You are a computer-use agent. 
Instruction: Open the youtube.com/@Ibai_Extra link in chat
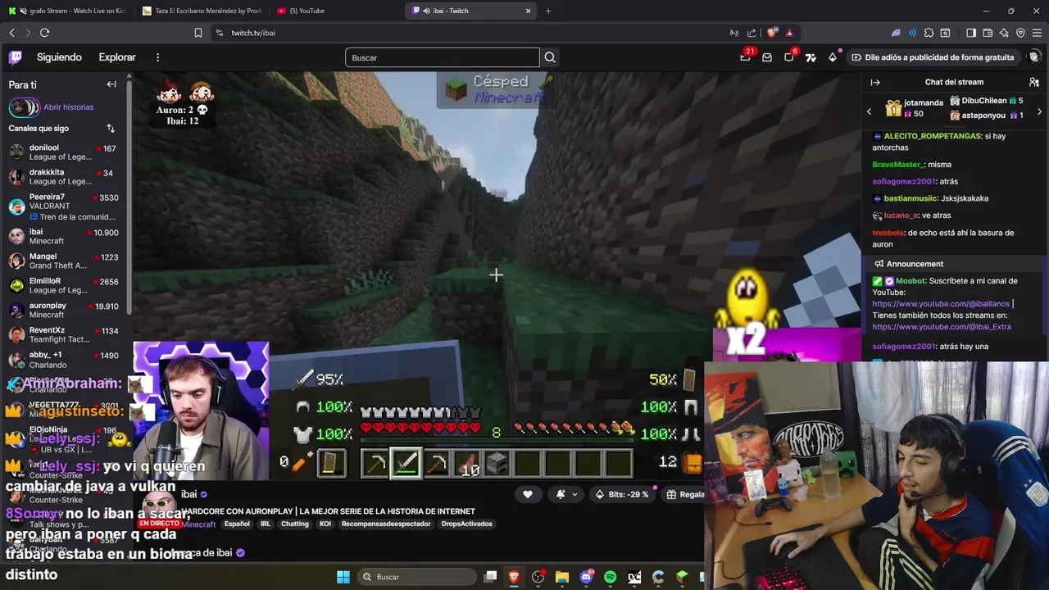[x=942, y=327]
